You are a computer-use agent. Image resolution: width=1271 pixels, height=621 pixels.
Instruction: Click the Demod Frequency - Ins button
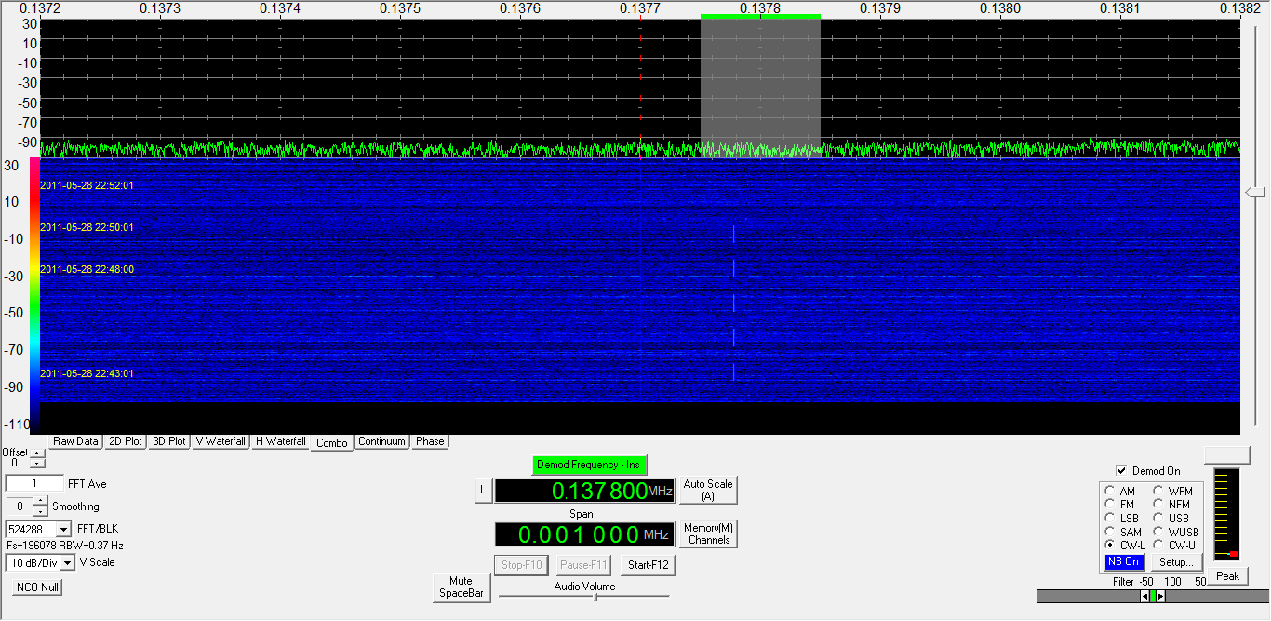tap(590, 464)
